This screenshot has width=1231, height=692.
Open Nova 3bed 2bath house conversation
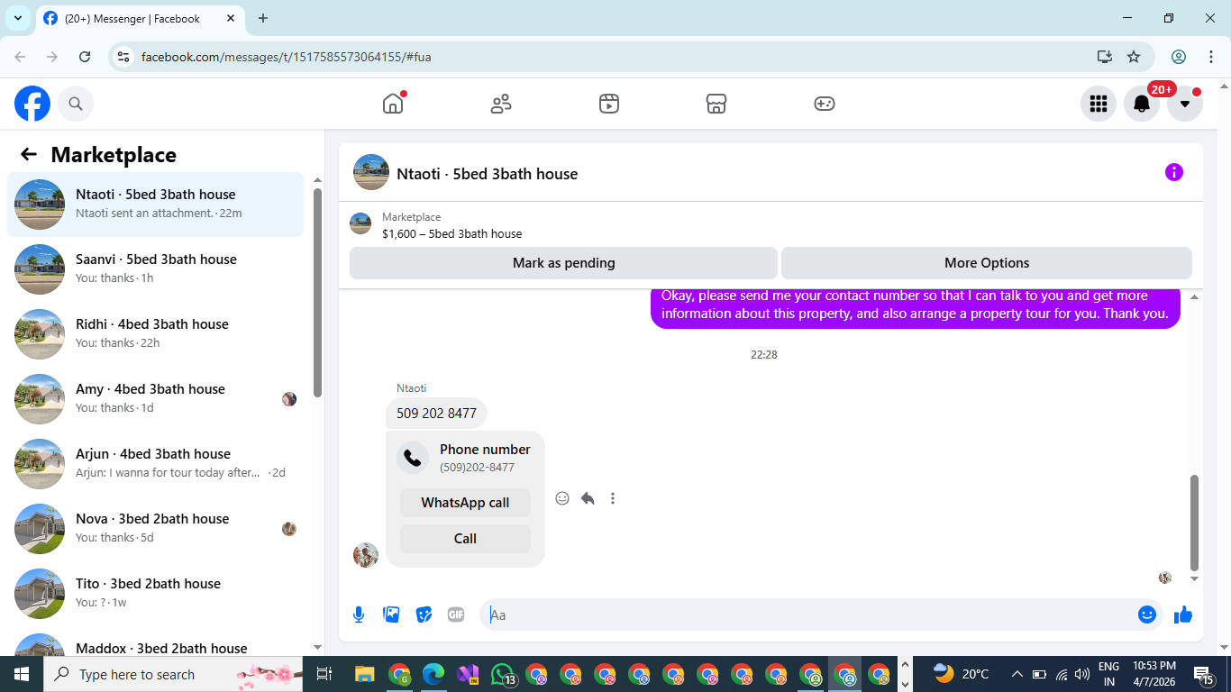[x=155, y=529]
